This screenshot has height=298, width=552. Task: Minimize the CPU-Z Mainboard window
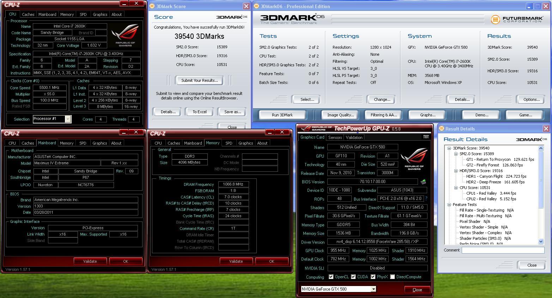tap(124, 132)
